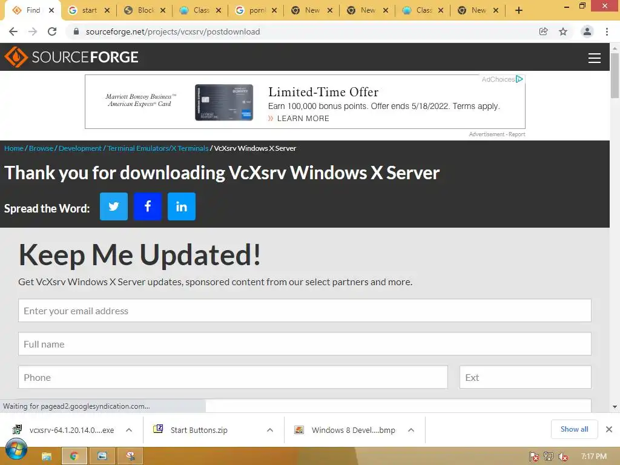Click the Windows Start orb
The height and width of the screenshot is (465, 620).
(x=16, y=450)
